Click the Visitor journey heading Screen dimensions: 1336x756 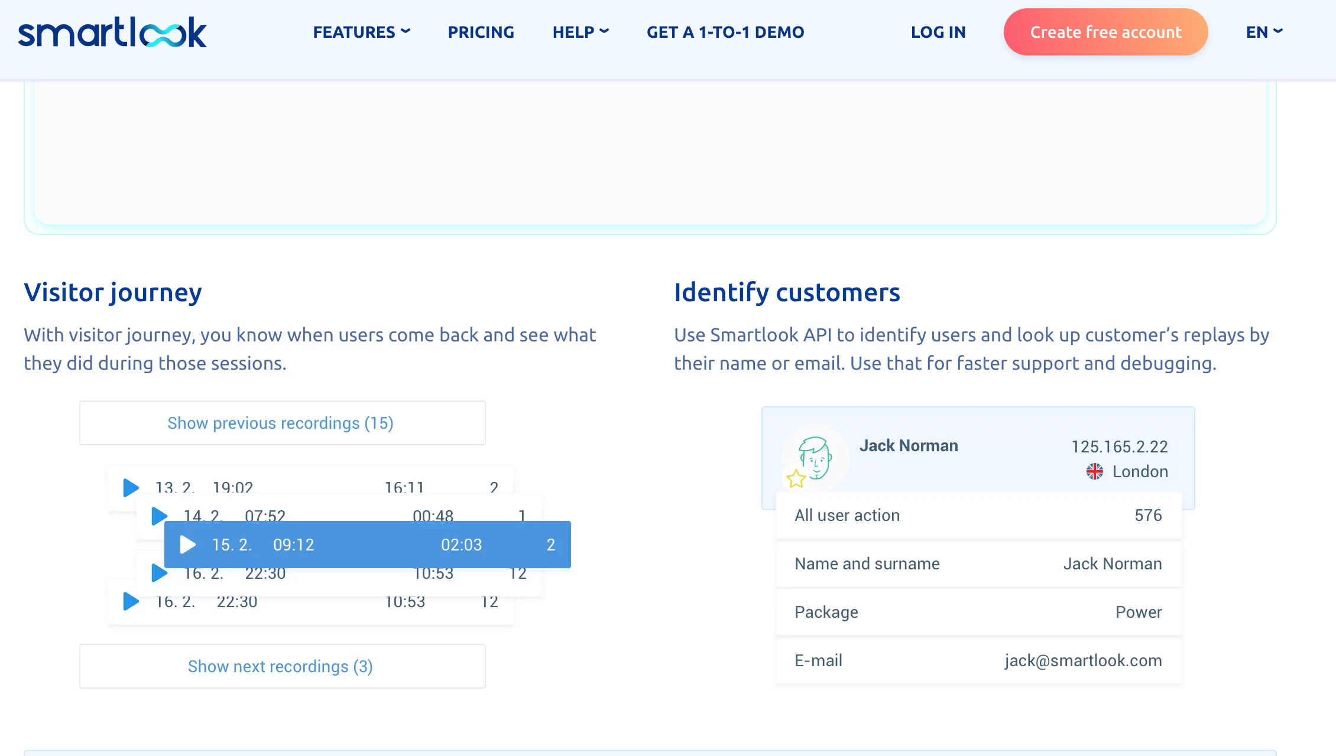tap(113, 292)
